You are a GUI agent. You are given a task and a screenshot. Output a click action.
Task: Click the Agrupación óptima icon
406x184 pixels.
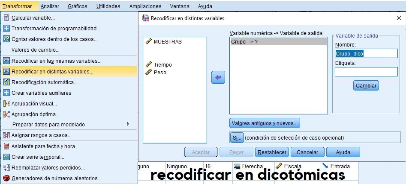pos(6,114)
